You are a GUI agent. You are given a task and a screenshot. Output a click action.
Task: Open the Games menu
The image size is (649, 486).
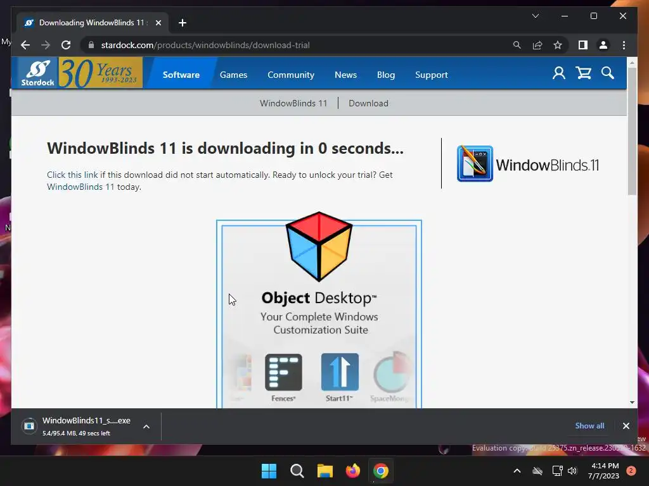point(233,75)
